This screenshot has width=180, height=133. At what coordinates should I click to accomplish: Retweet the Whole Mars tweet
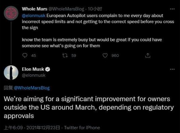[x=65, y=56]
